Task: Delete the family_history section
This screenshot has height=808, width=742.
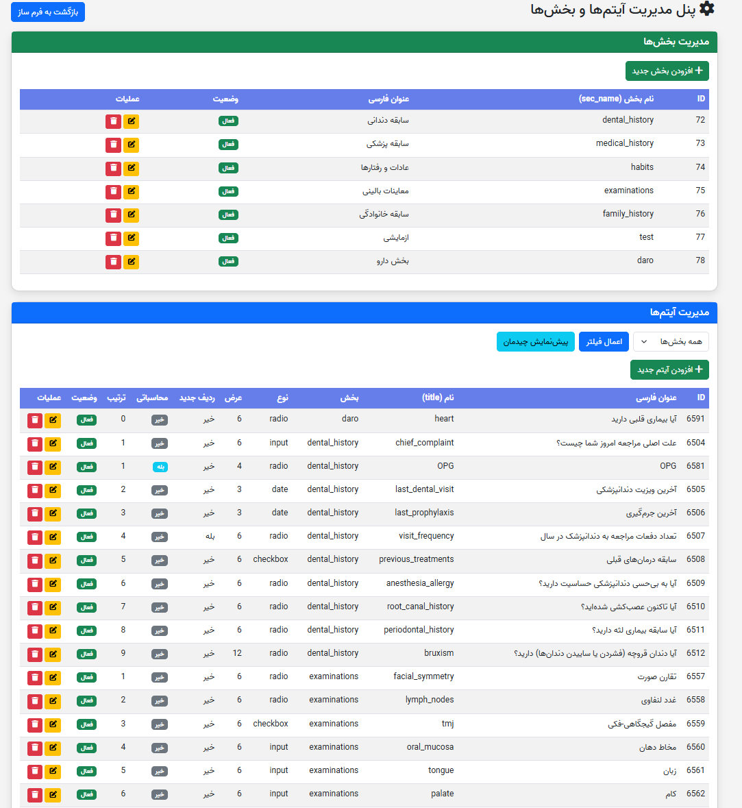Action: [x=113, y=215]
